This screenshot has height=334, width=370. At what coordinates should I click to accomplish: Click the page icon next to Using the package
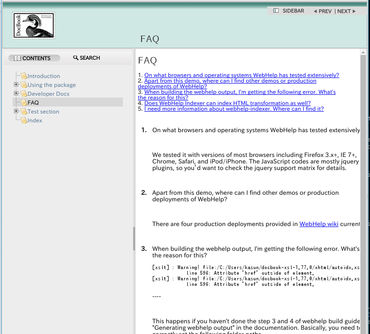click(24, 85)
